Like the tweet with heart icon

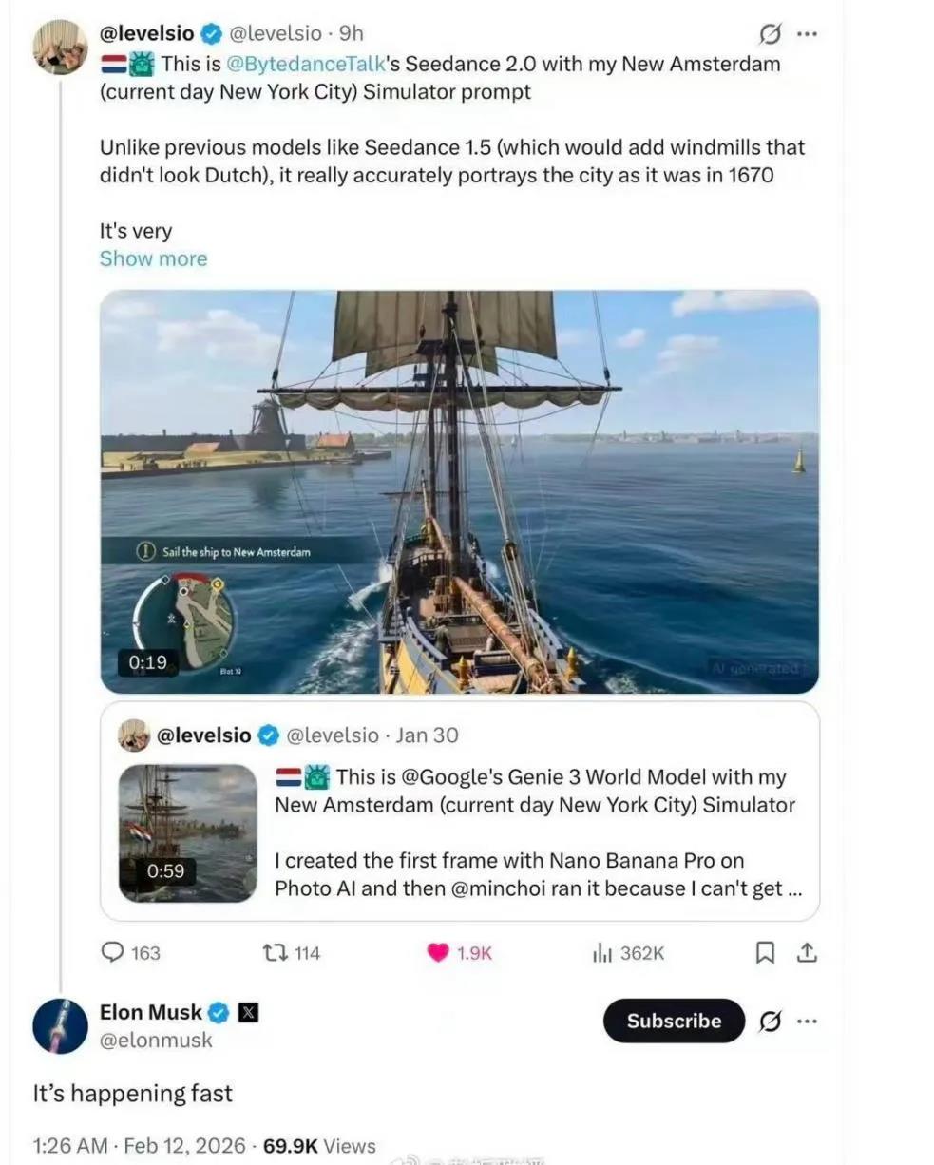click(438, 952)
